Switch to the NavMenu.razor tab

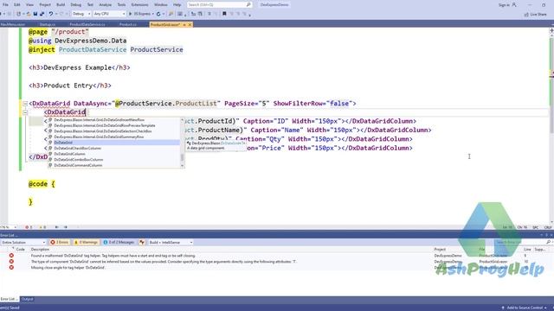tap(13, 24)
